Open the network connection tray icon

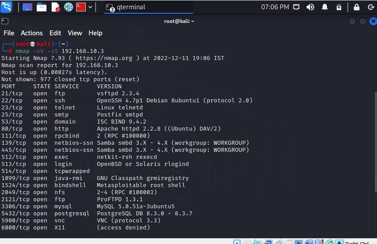click(x=296, y=7)
